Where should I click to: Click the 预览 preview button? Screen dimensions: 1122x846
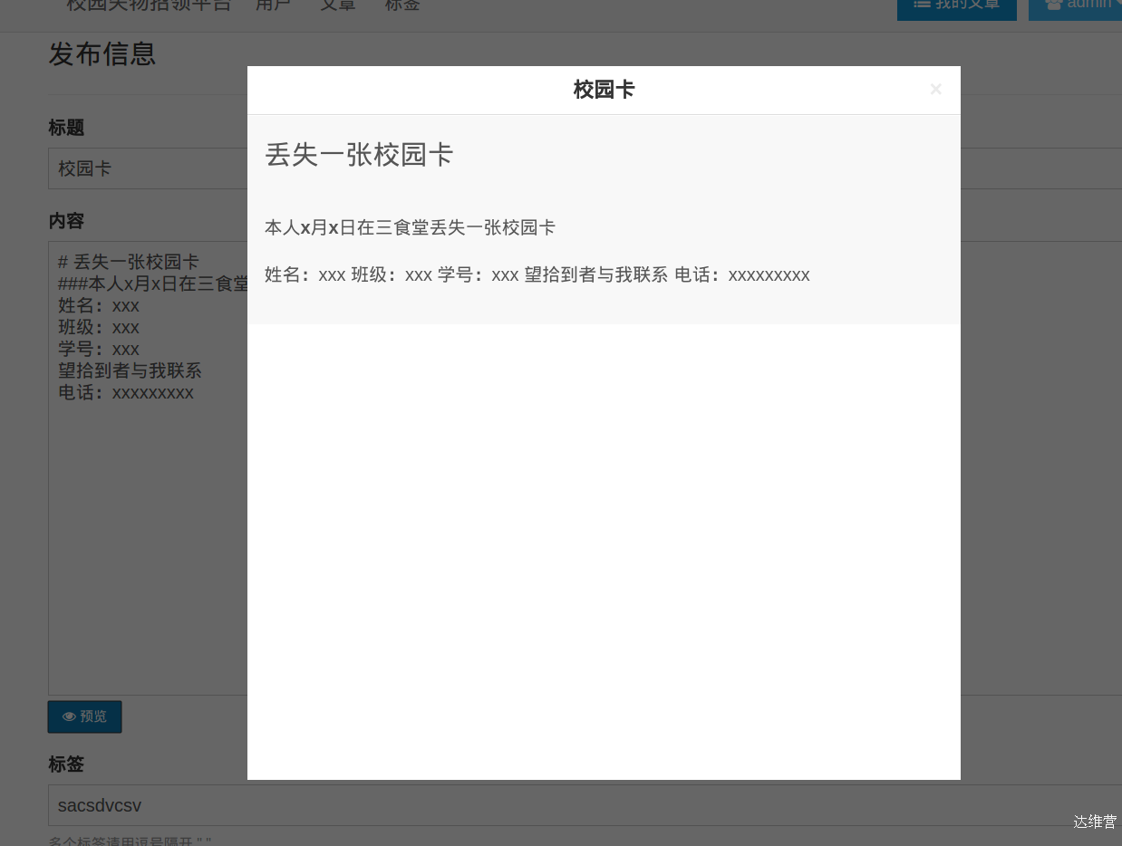point(84,716)
